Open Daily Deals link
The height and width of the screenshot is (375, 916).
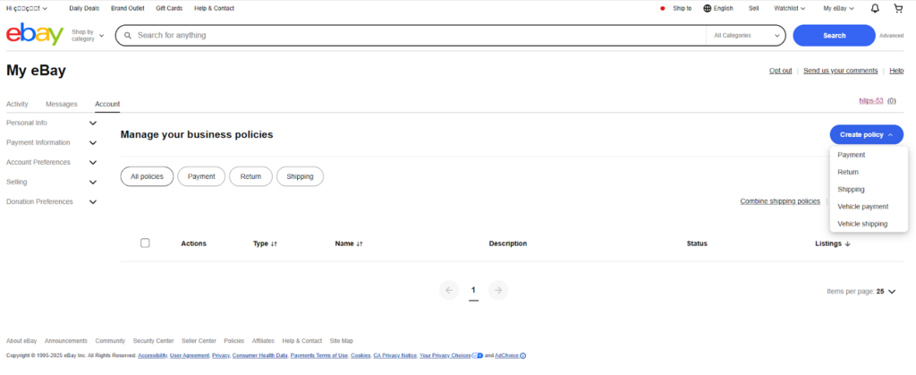(x=84, y=8)
